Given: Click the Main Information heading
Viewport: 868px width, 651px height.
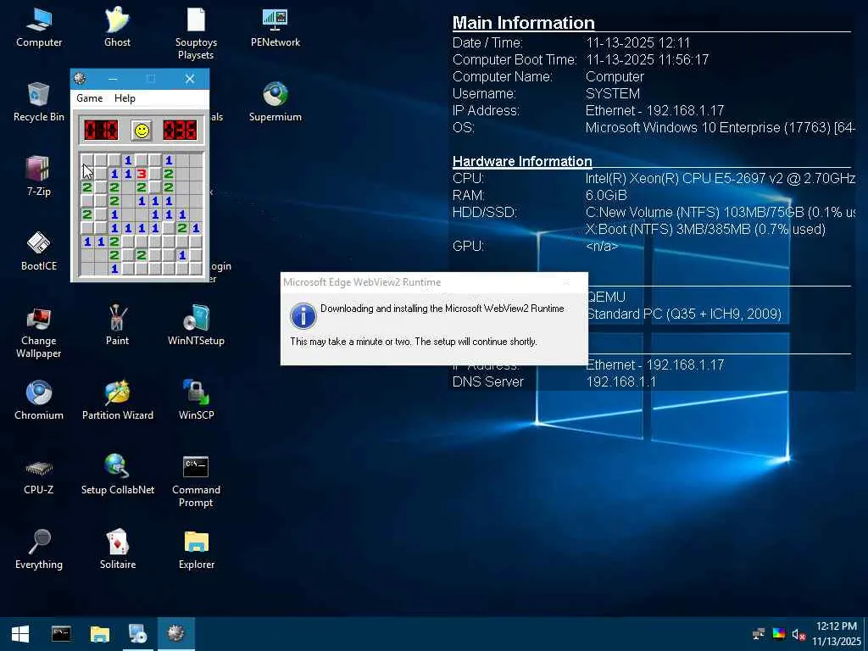Looking at the screenshot, I should point(524,23).
